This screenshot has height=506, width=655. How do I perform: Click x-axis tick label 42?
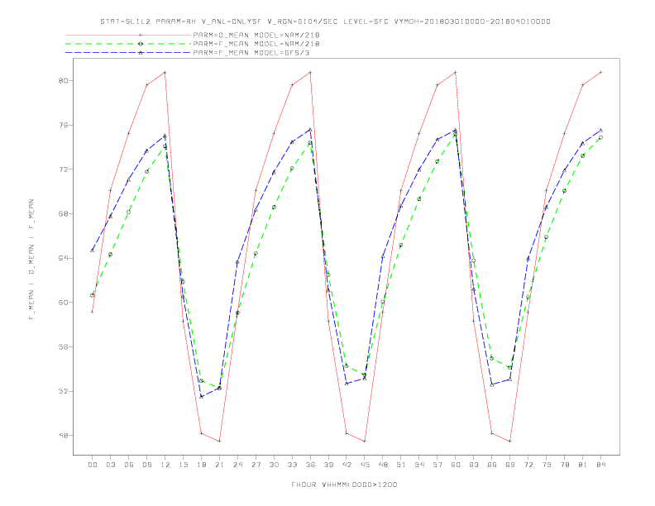point(347,465)
